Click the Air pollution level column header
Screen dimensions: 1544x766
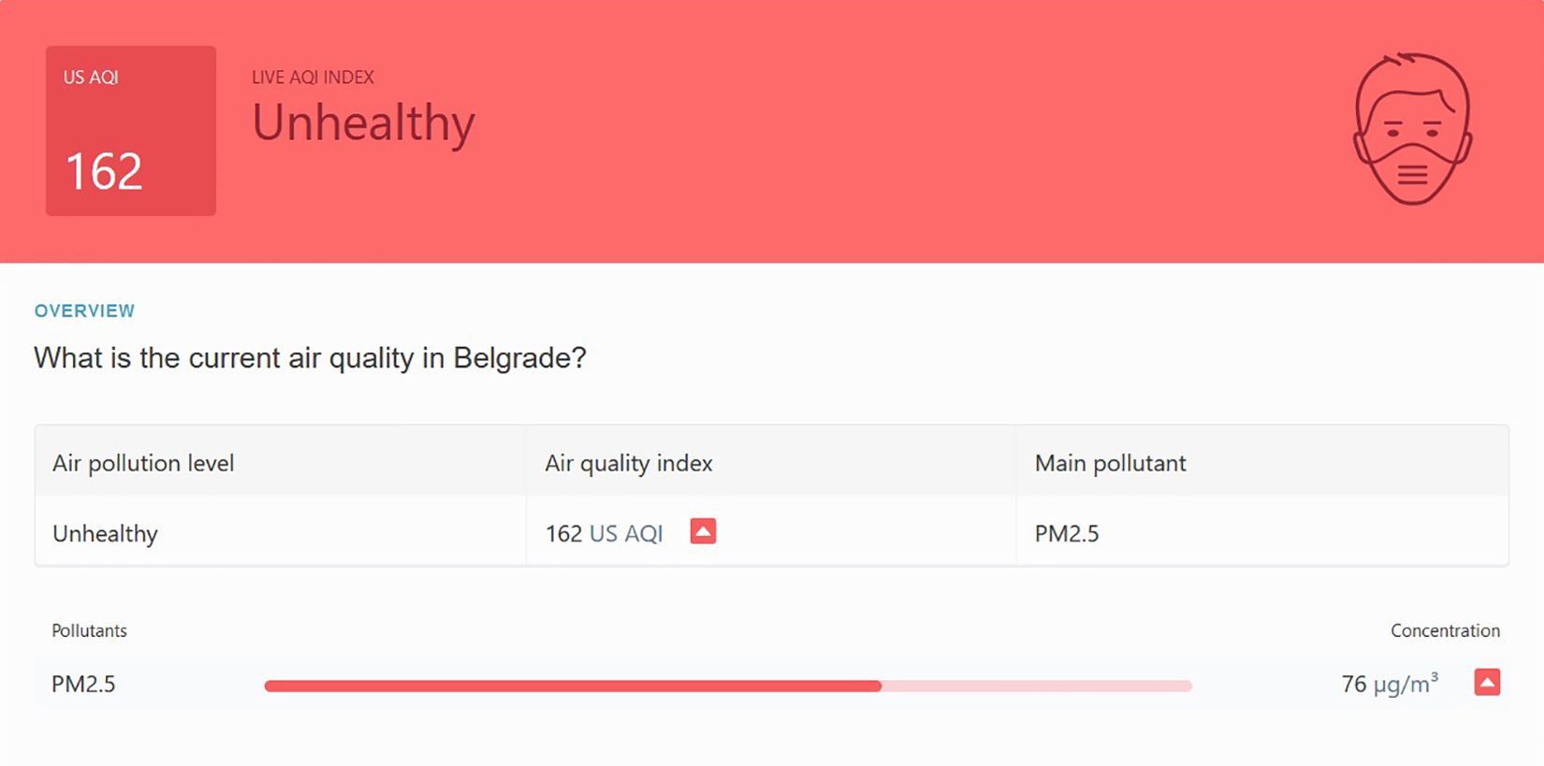pyautogui.click(x=143, y=463)
